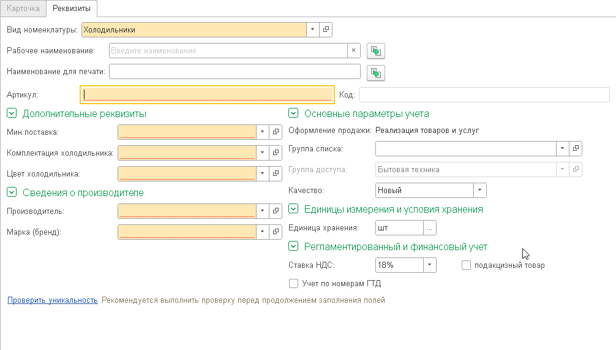
Task: Click the green fill icon beside Рабочее наименование
Action: point(375,51)
